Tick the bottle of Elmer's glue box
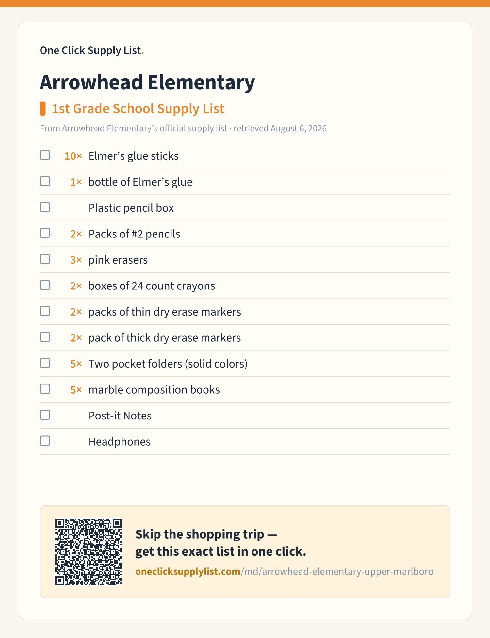 click(x=45, y=181)
